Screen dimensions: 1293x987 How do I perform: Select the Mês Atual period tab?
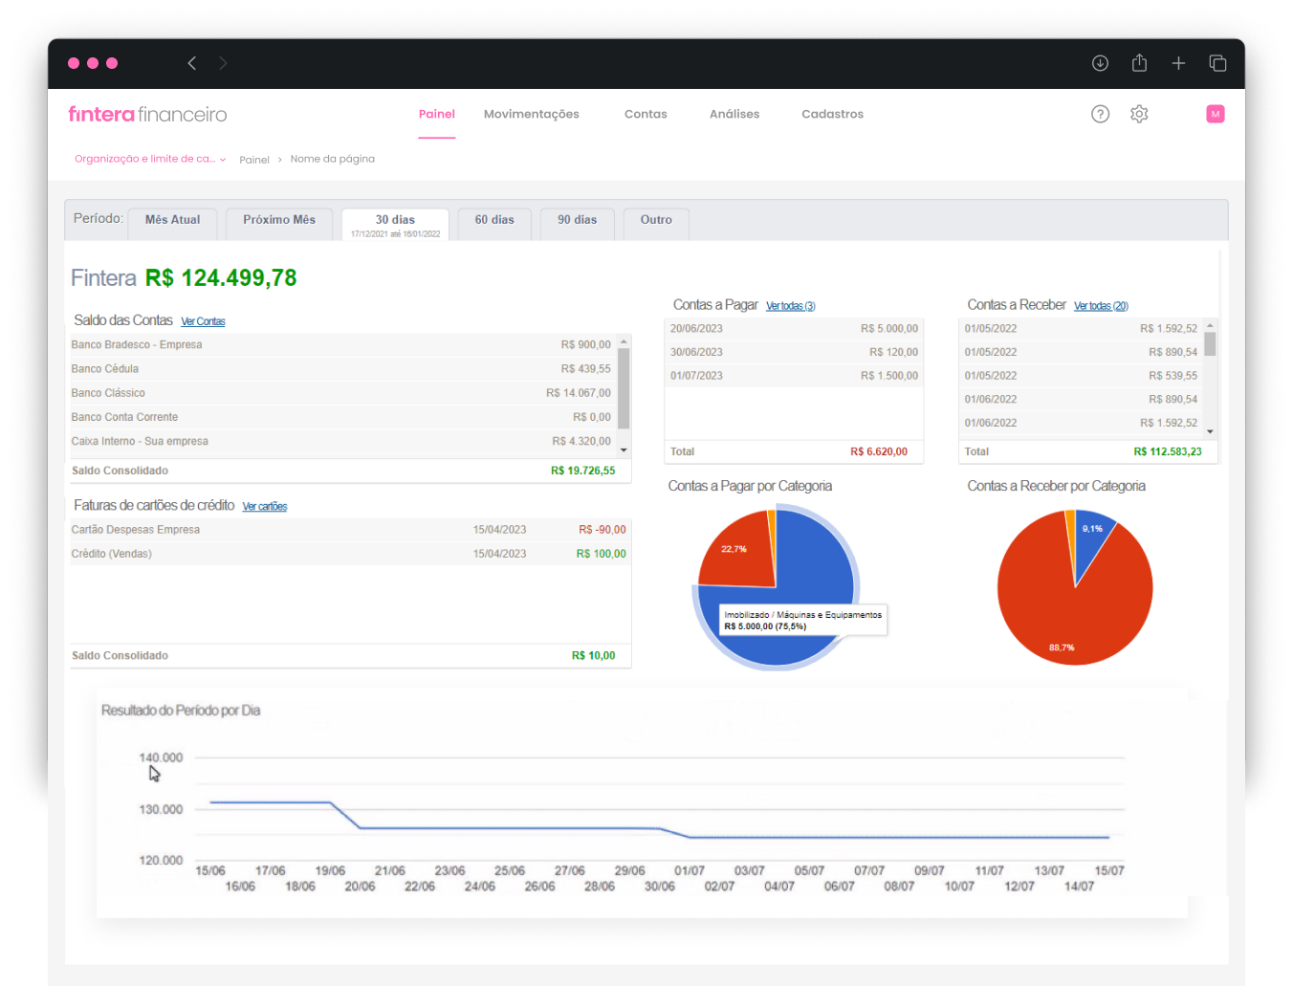coord(173,223)
